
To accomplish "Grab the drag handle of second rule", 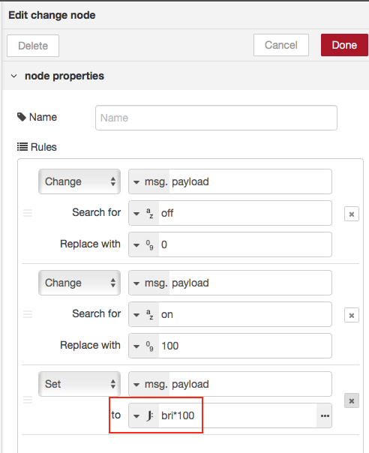I will (28, 314).
